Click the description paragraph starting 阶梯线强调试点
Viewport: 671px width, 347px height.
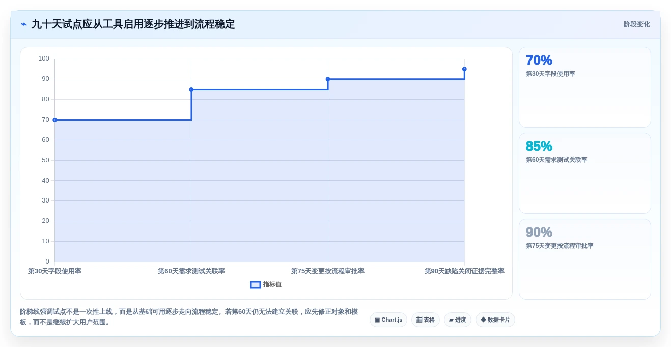click(189, 317)
